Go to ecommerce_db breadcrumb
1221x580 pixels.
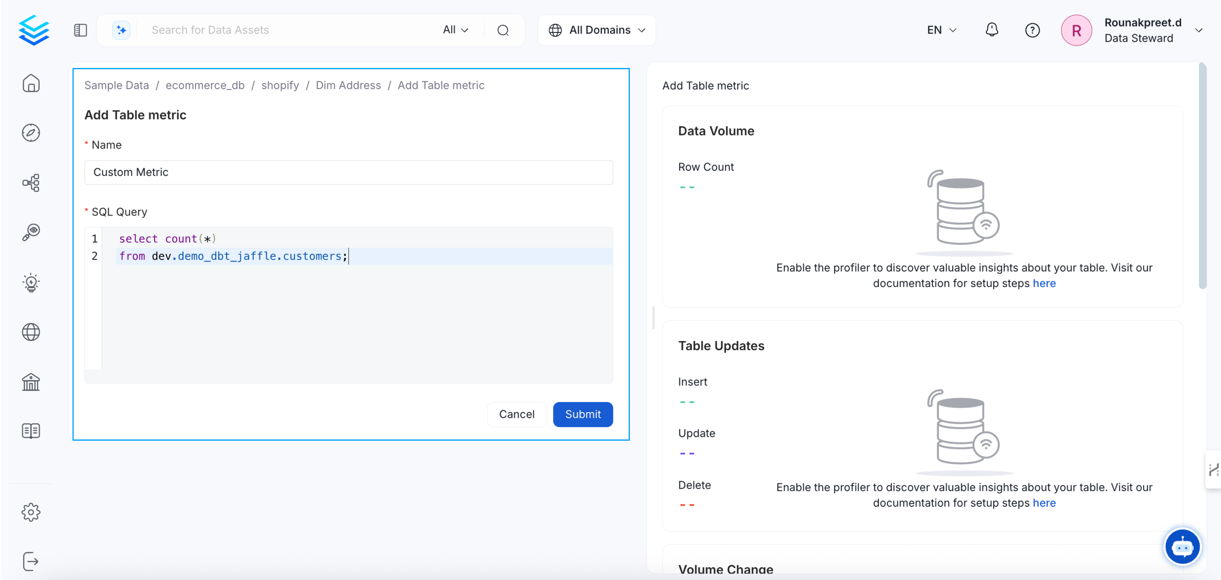point(205,85)
